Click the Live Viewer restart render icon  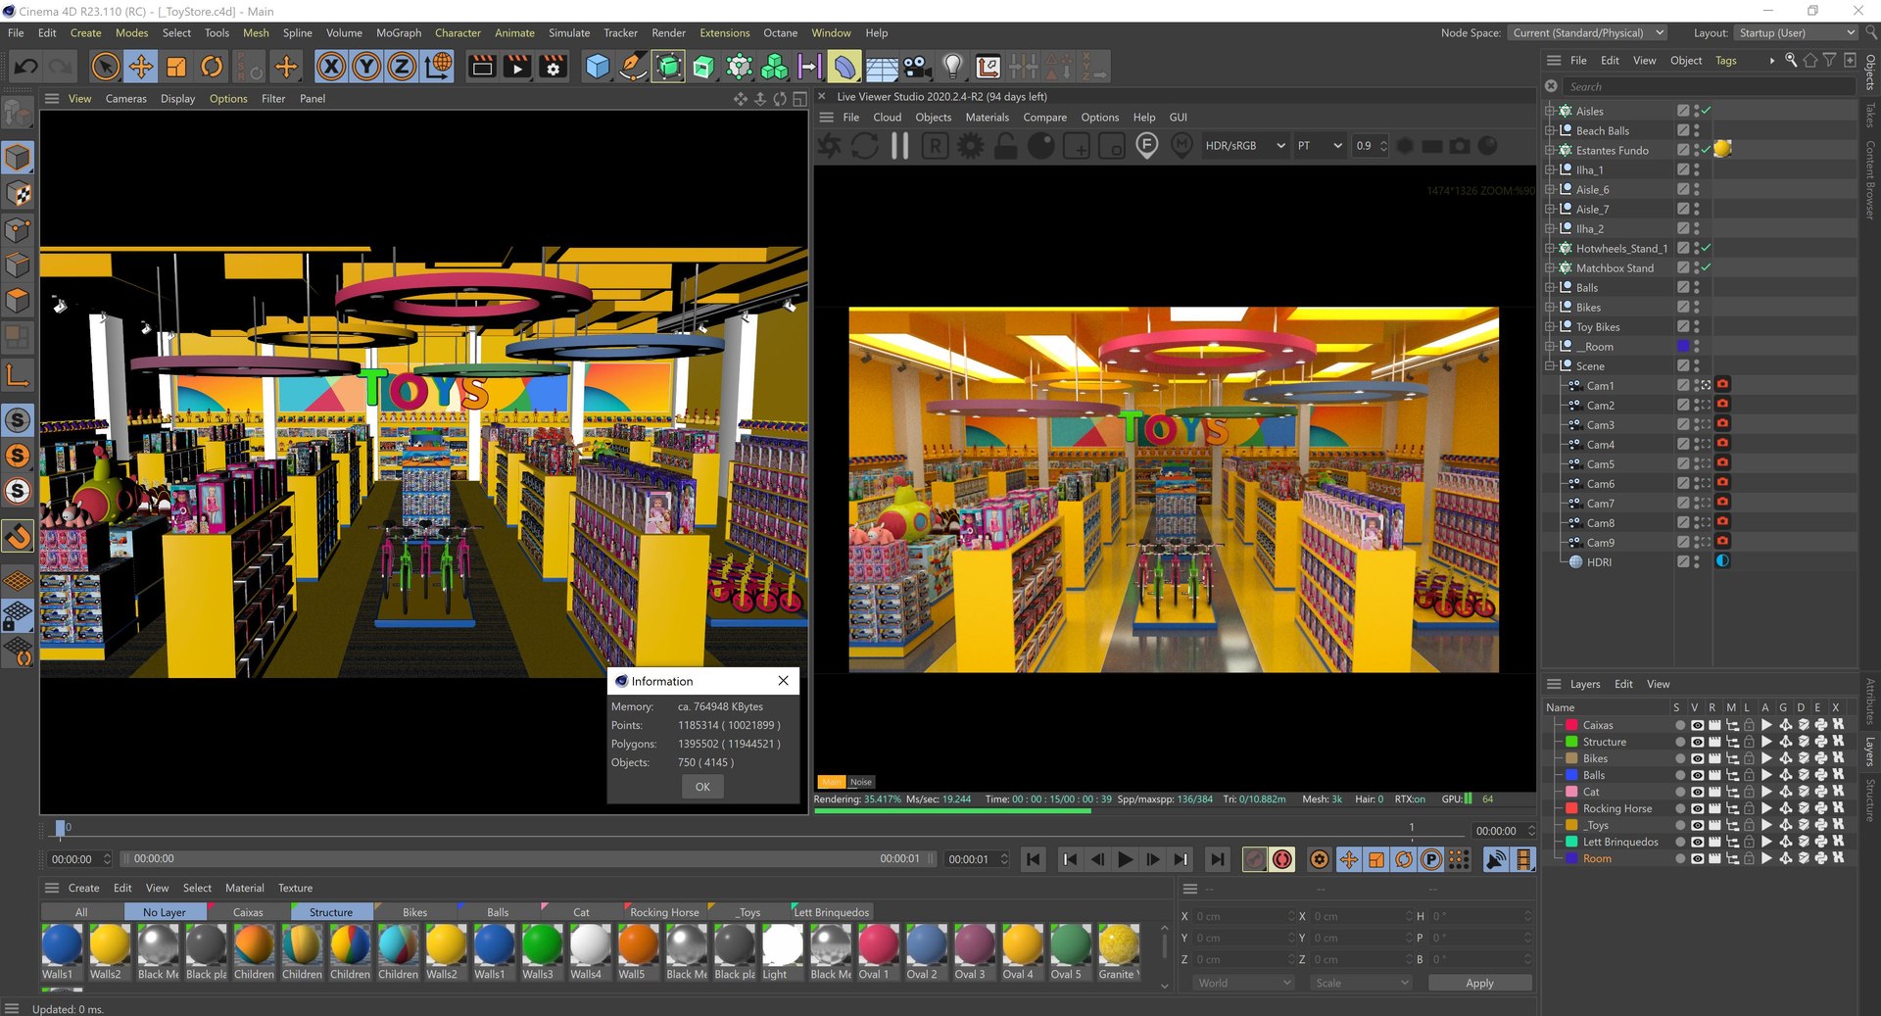(864, 146)
